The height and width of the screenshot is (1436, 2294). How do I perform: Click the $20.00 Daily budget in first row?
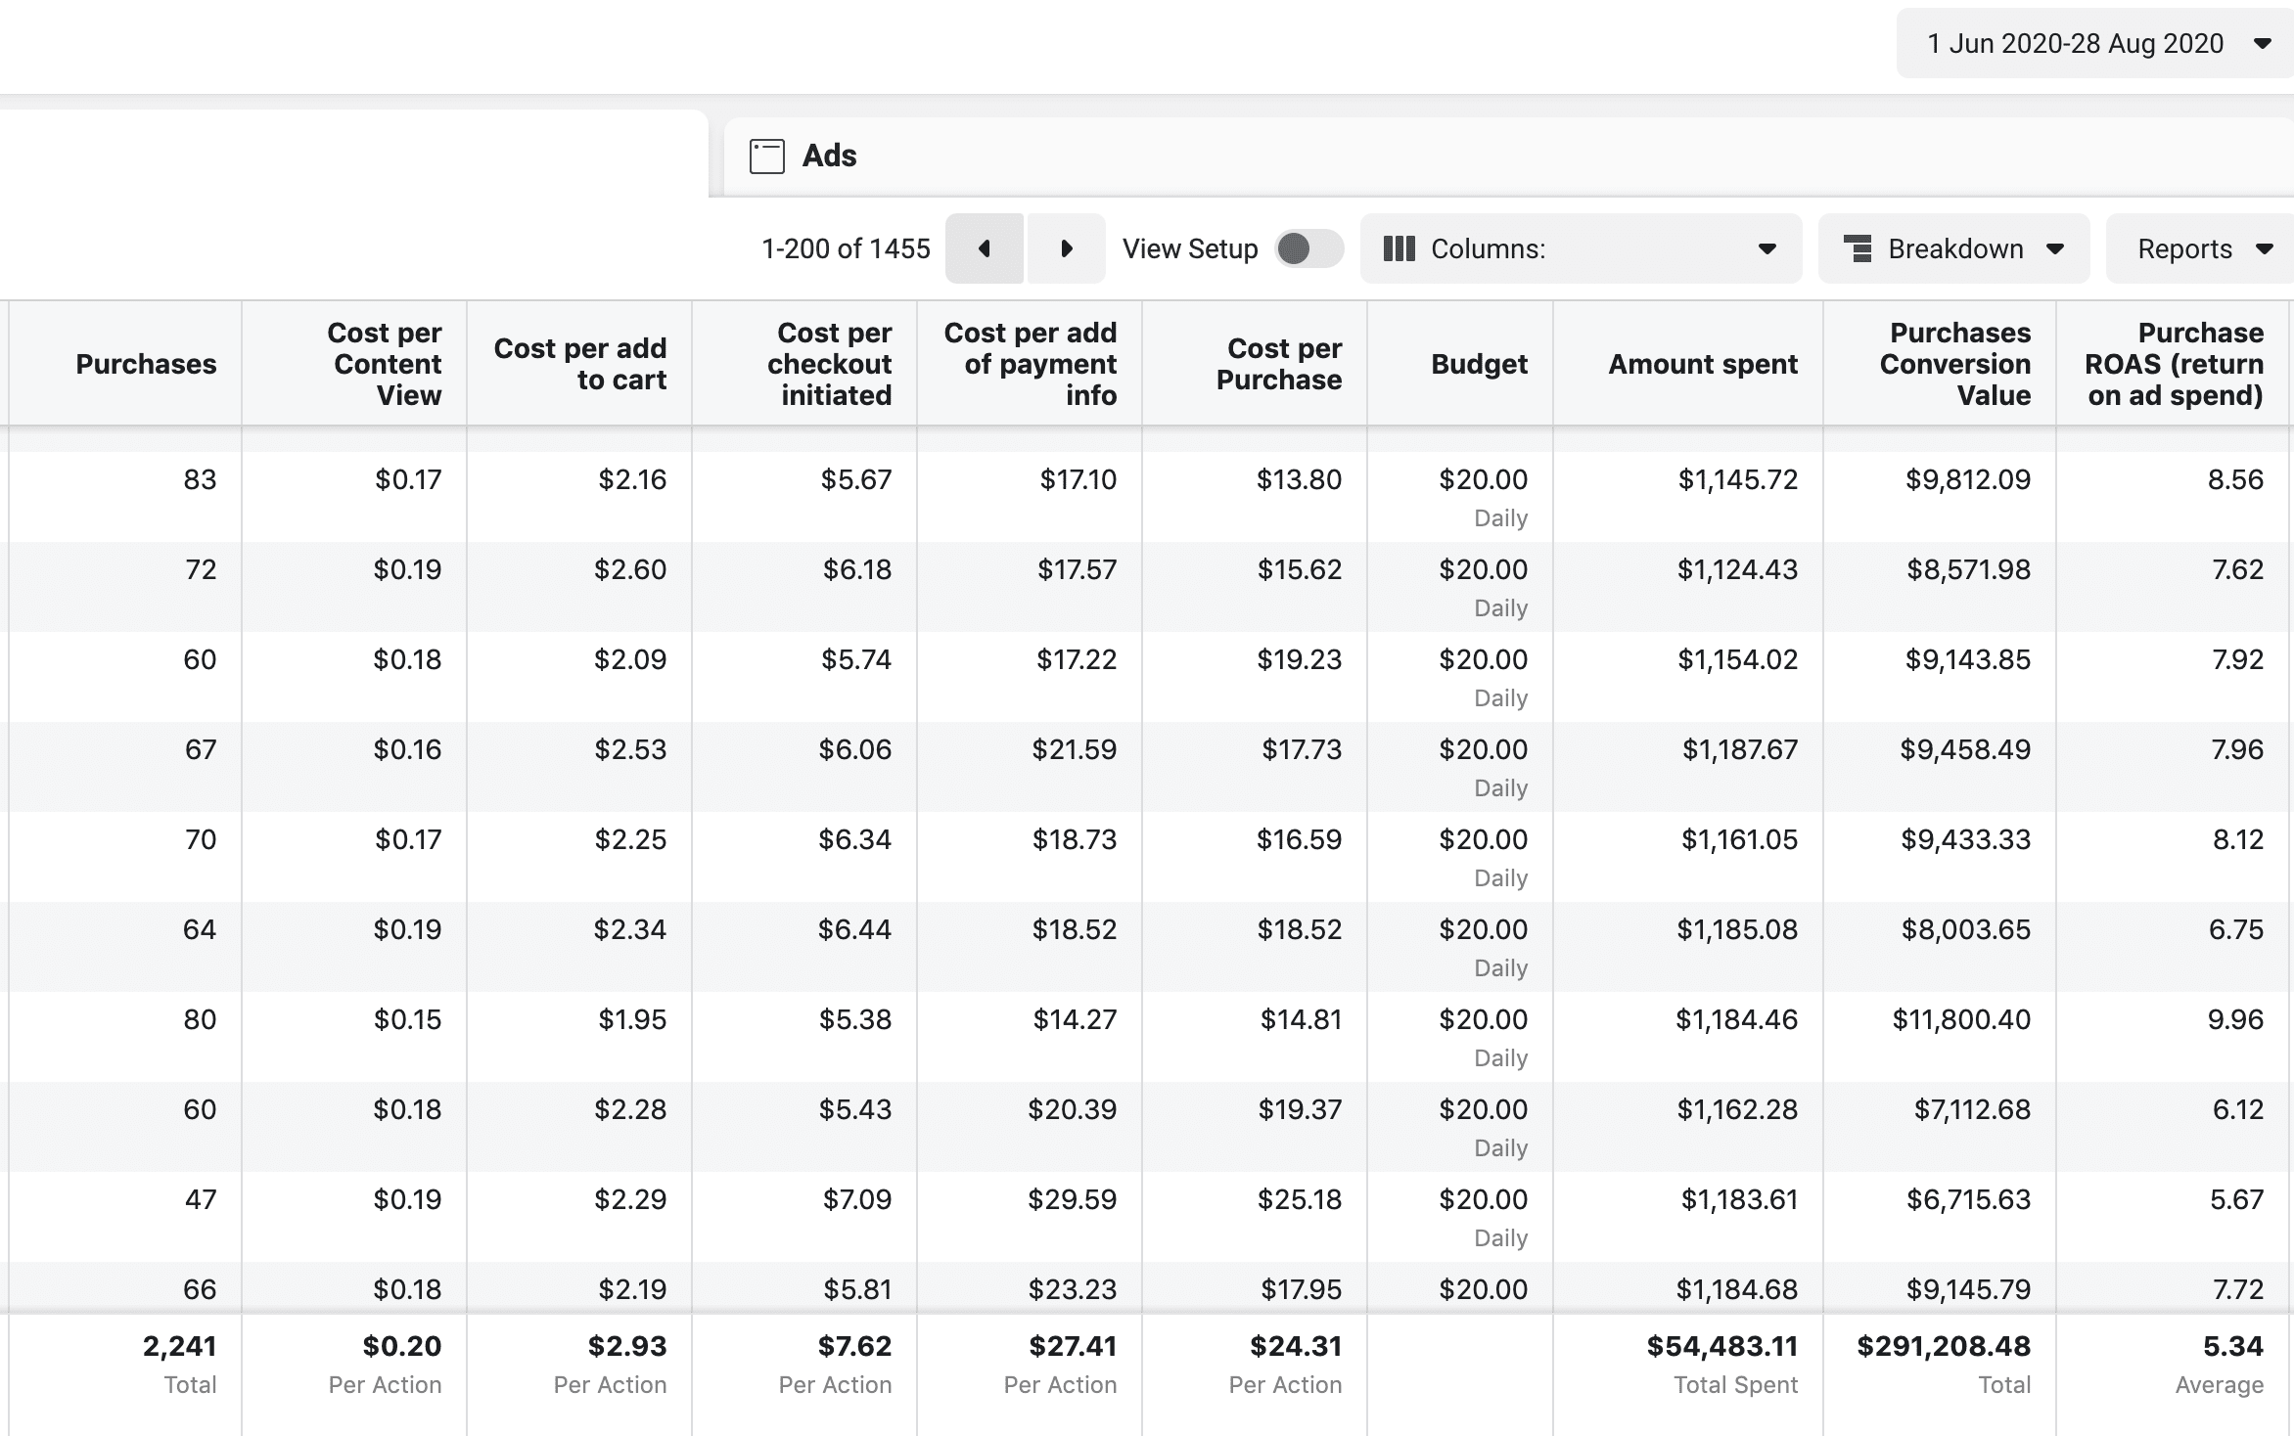[x=1482, y=480]
